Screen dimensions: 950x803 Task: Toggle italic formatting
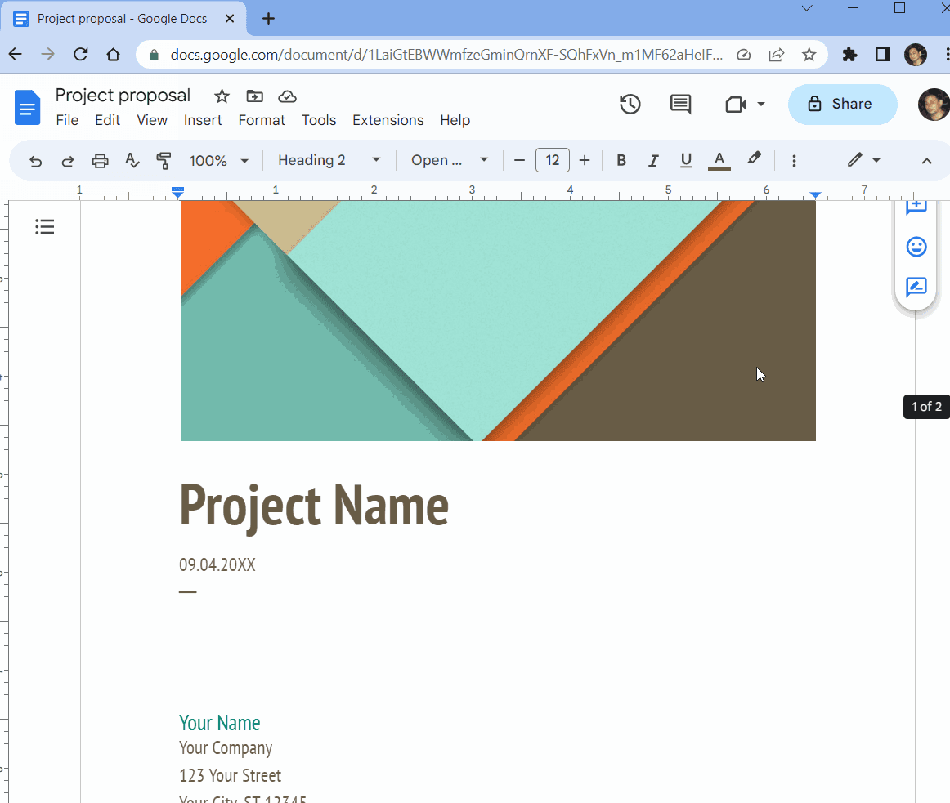click(x=653, y=160)
